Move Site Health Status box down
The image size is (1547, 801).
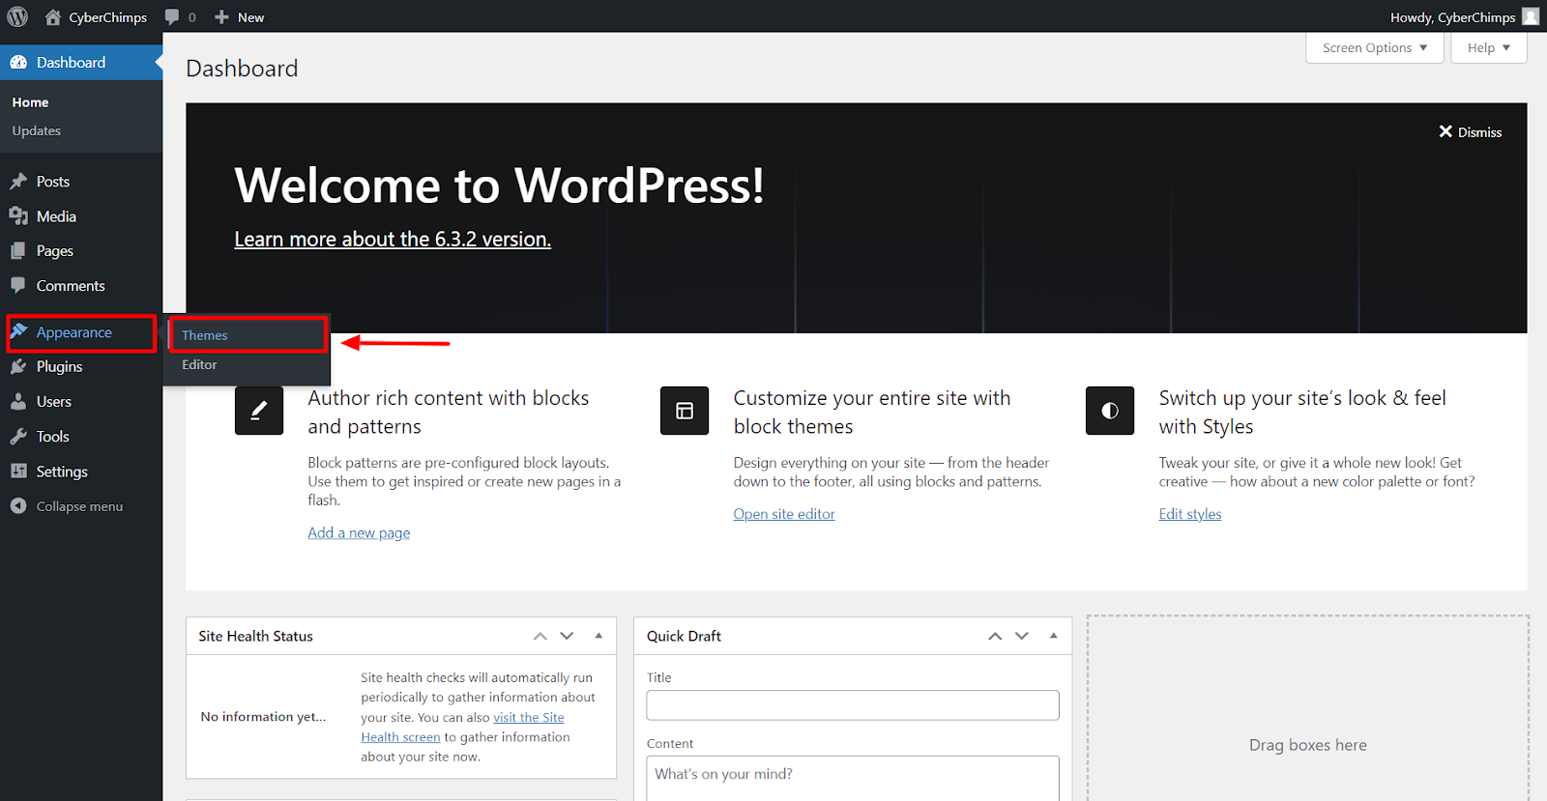coord(568,636)
